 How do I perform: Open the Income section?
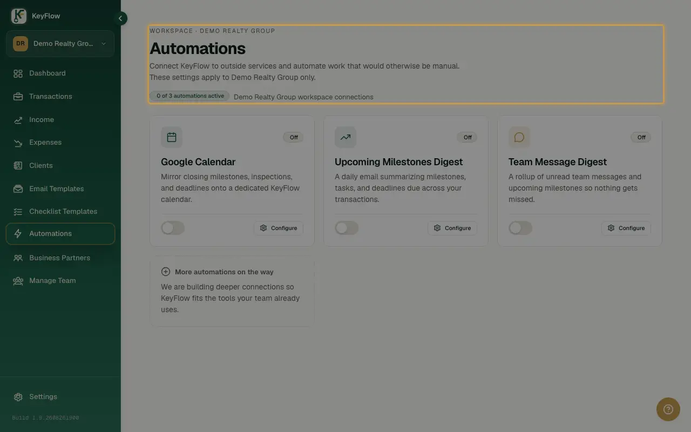point(60,120)
